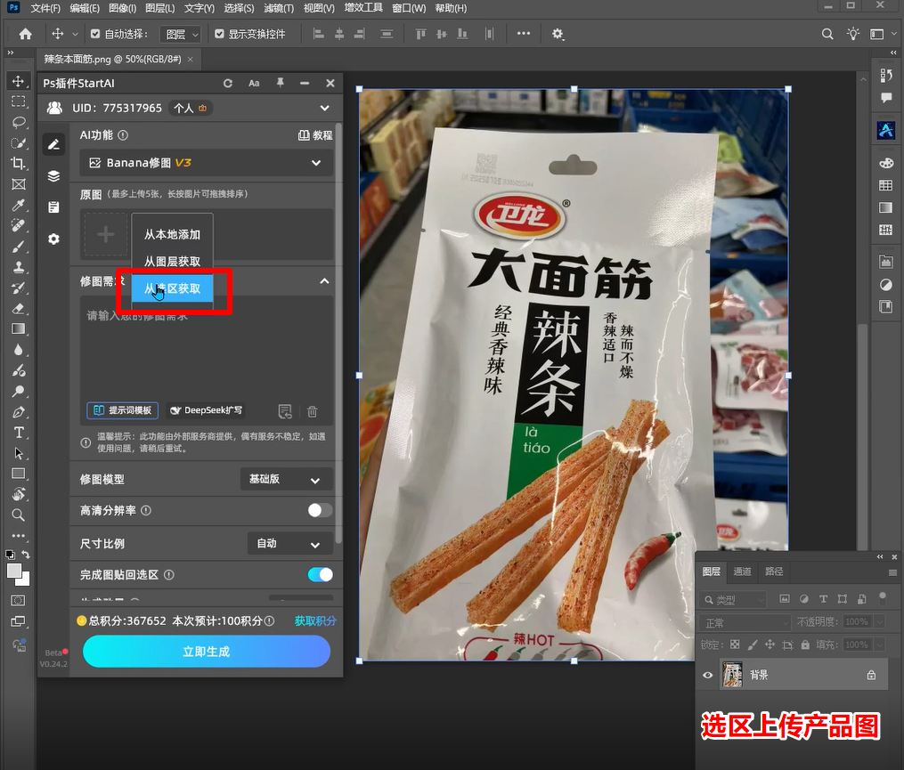Select the Zoom tool in toolbar
The image size is (904, 770).
point(19,515)
